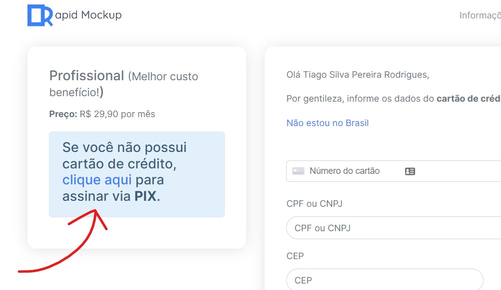Click the autofill contact card icon
This screenshot has width=501, height=290.
coord(410,171)
